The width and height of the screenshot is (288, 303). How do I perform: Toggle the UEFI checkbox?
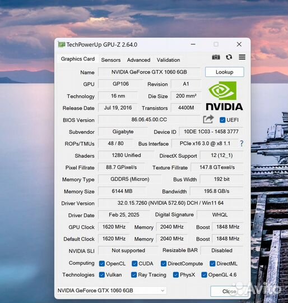(x=222, y=120)
